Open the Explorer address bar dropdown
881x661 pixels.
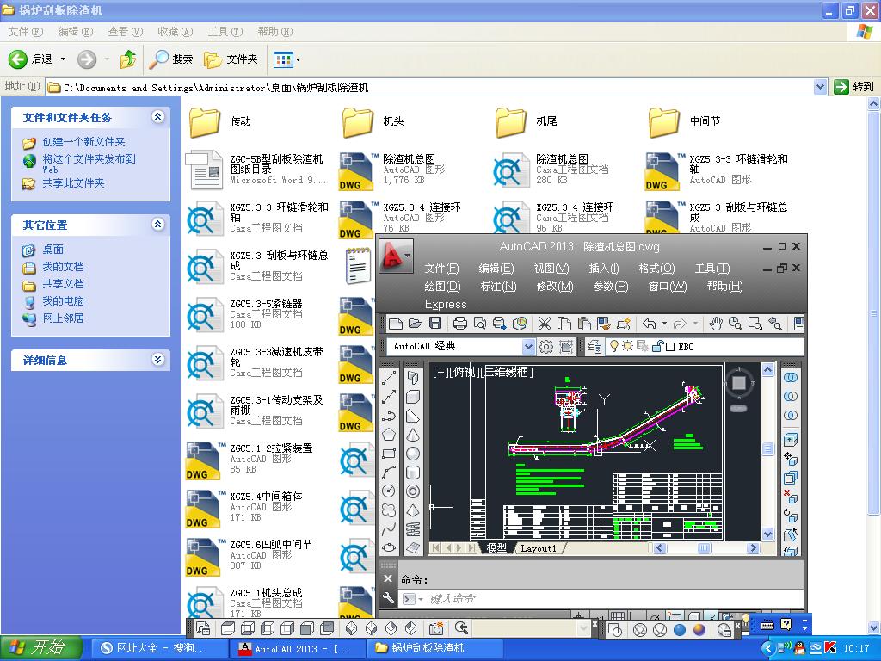point(822,86)
